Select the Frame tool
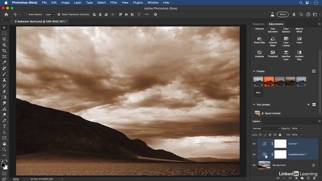This screenshot has width=322, height=181. pos(4,57)
